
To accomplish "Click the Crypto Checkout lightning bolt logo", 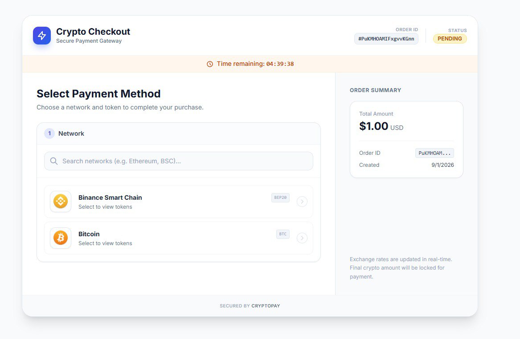I will tap(42, 36).
